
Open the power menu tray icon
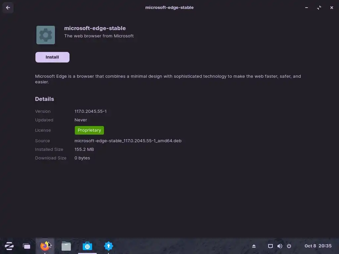point(289,246)
